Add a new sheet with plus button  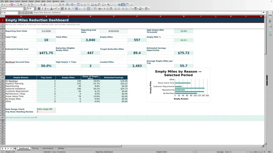(x=15, y=148)
